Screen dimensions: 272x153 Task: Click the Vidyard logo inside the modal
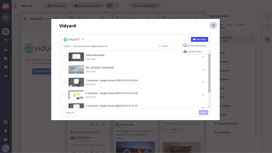pos(71,39)
